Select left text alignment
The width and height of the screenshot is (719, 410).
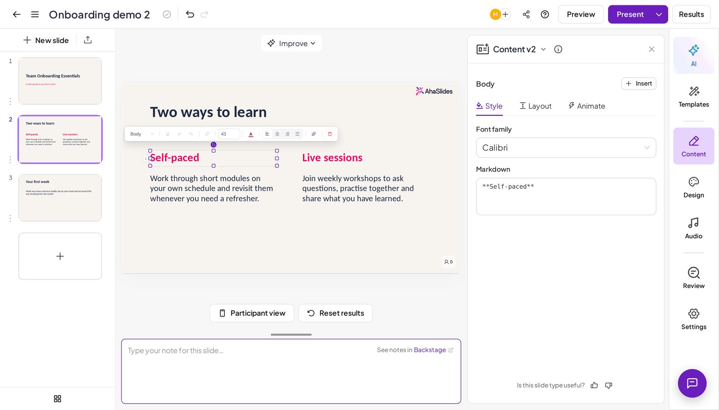(x=267, y=134)
